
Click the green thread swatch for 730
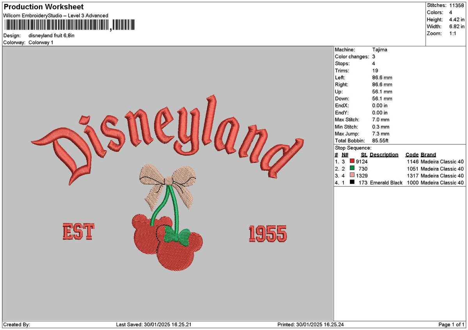pyautogui.click(x=352, y=169)
